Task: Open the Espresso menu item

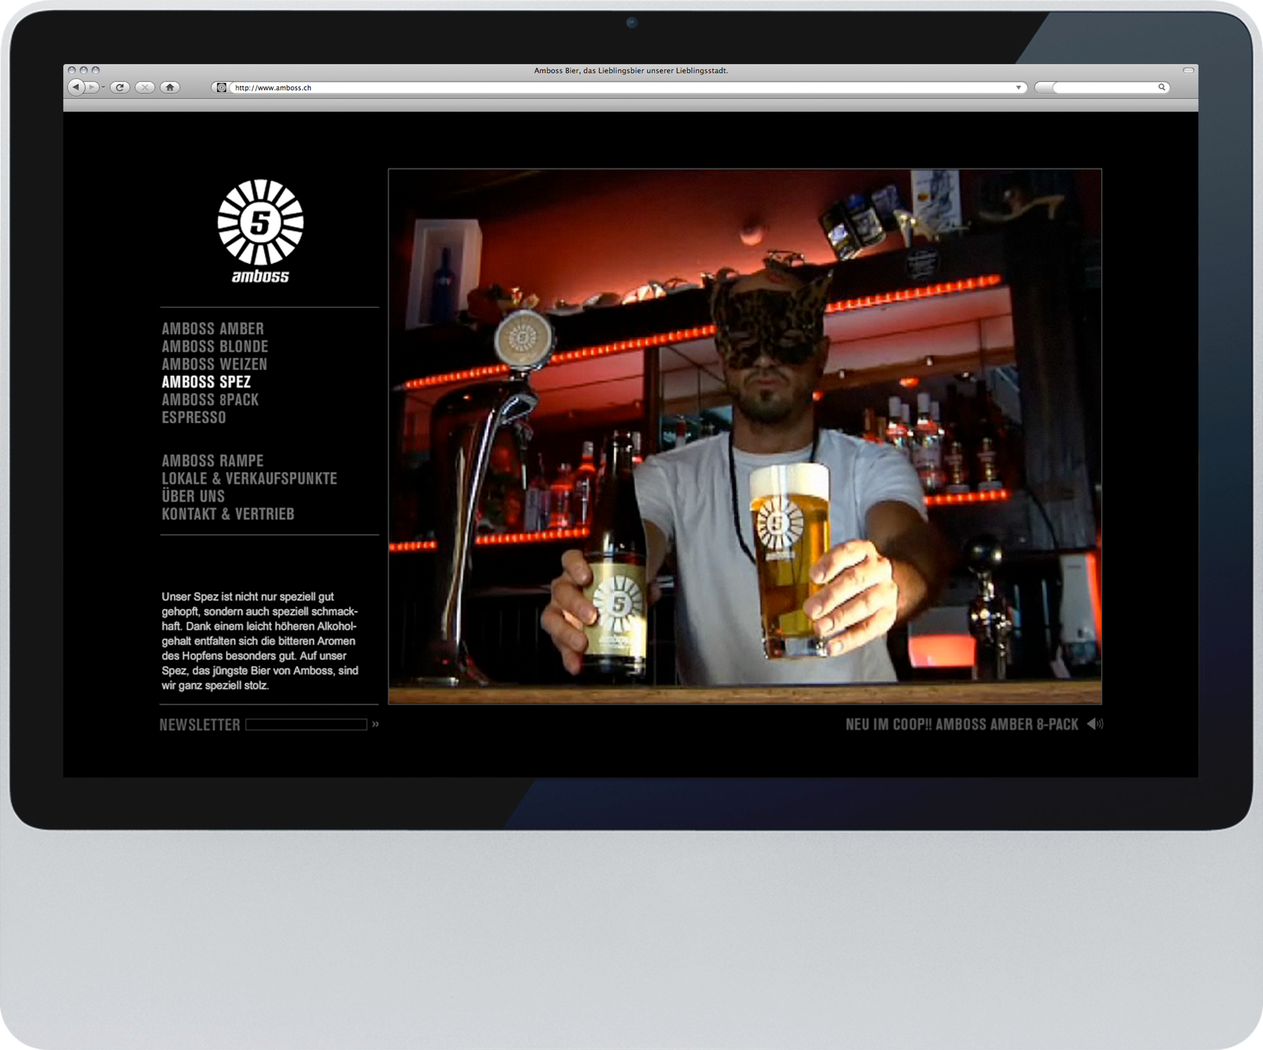Action: point(193,417)
